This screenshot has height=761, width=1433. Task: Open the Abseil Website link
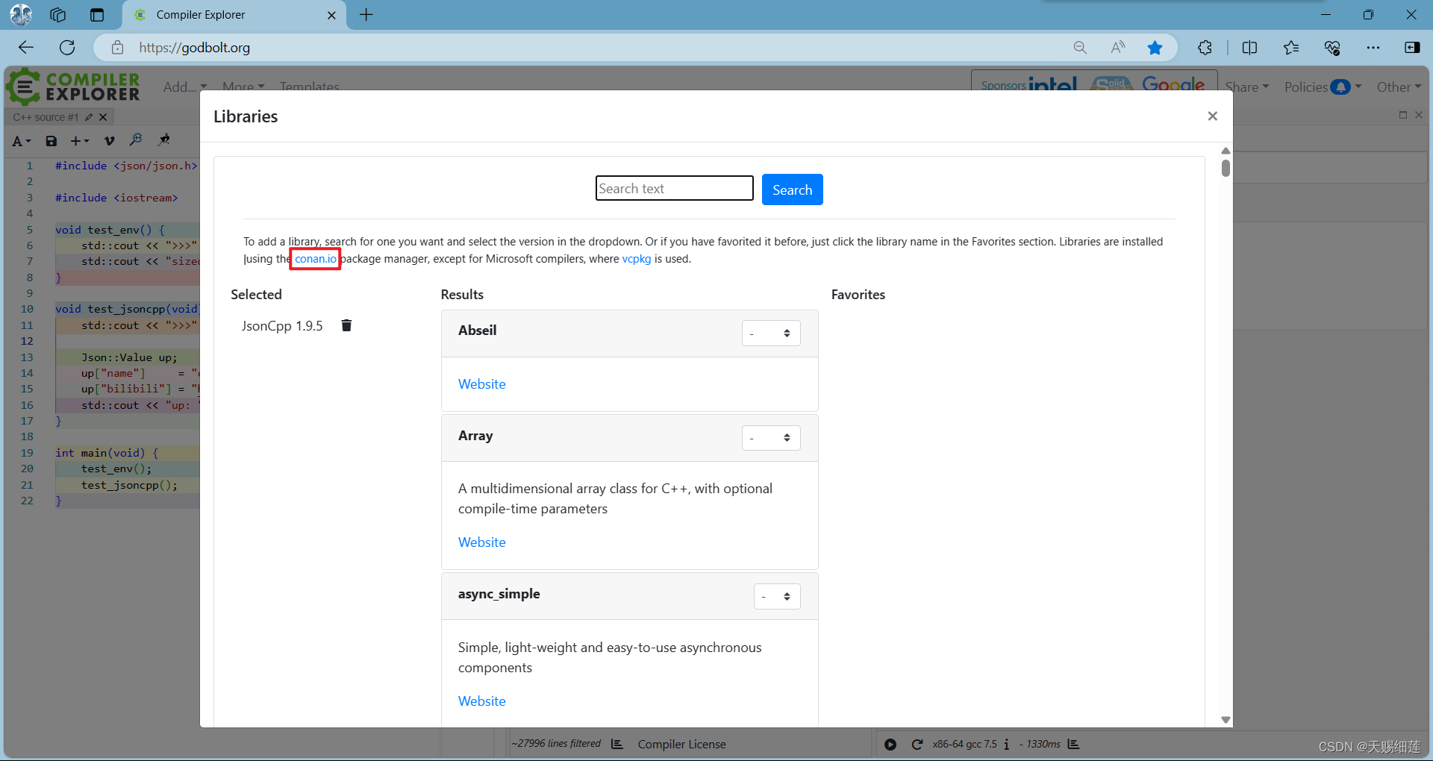pos(481,384)
